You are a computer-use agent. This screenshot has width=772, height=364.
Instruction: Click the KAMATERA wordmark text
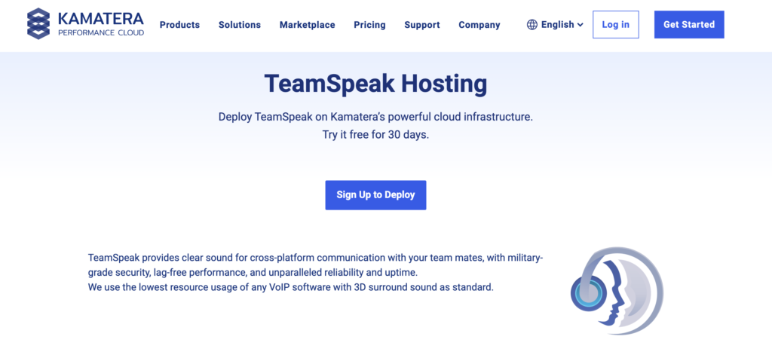tap(100, 18)
